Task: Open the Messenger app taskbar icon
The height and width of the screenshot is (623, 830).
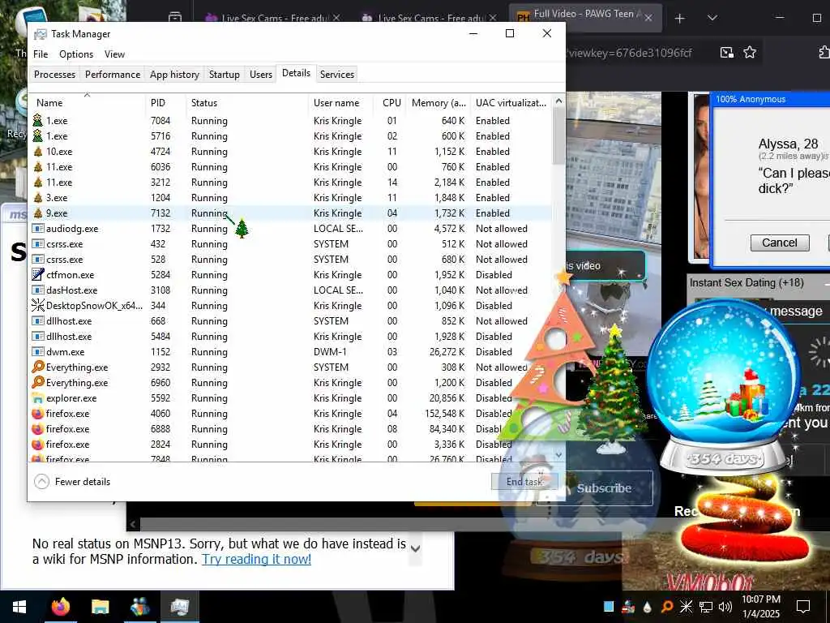Action: [x=139, y=607]
